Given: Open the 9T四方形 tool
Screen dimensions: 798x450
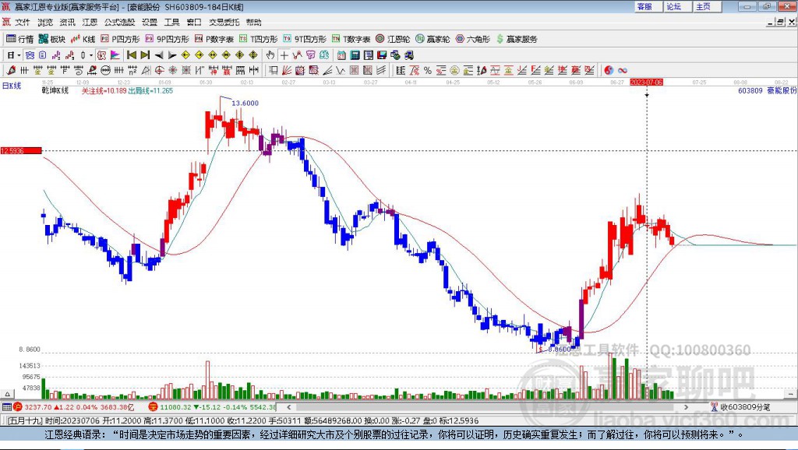Looking at the screenshot, I should point(305,39).
